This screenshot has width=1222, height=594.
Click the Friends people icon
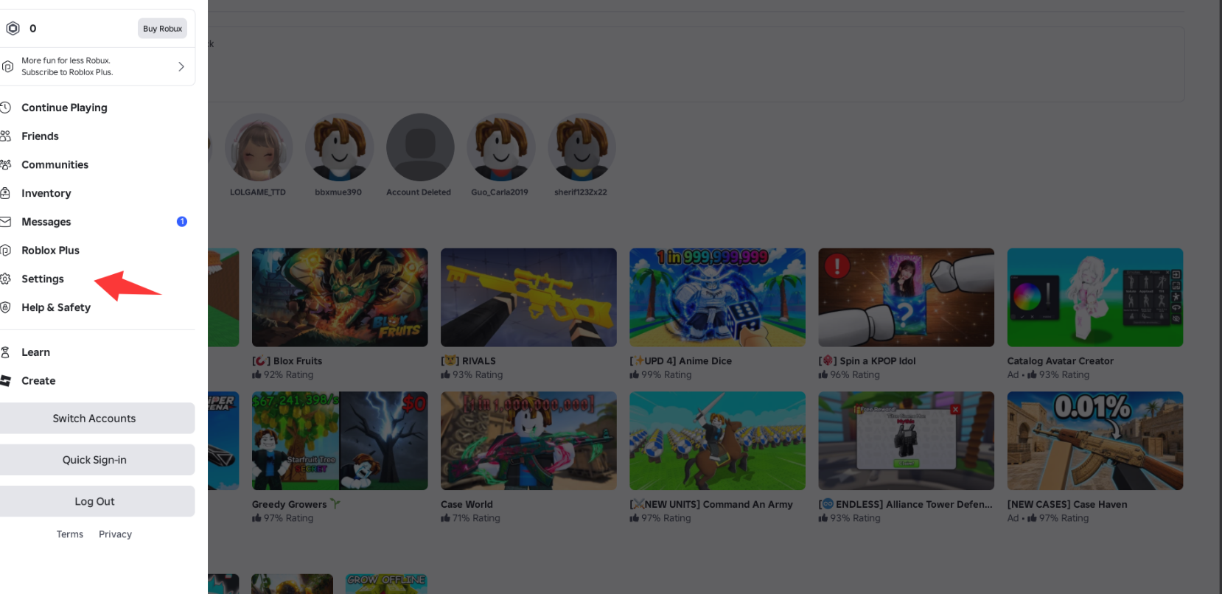(x=5, y=136)
